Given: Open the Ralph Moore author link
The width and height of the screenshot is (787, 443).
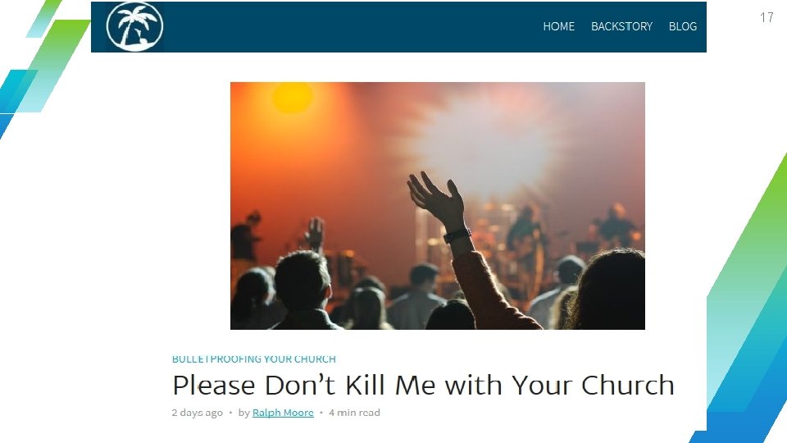Looking at the screenshot, I should (283, 413).
